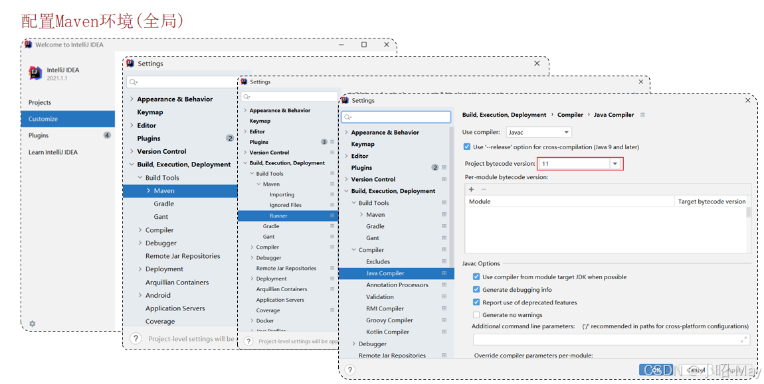Image resolution: width=764 pixels, height=384 pixels.
Task: Click the minus remove-module icon
Action: pyautogui.click(x=484, y=189)
